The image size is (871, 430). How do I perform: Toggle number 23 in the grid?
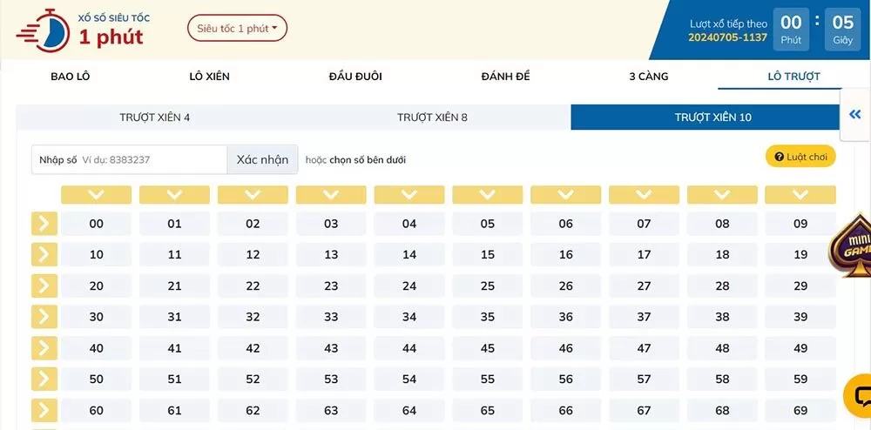tap(331, 286)
